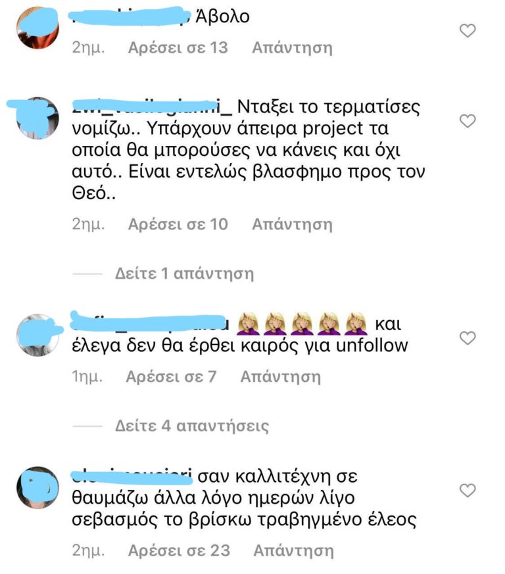The height and width of the screenshot is (574, 505).
Task: Open avatar of the "σαν καλλιτέχνη" commenter
Action: click(x=37, y=487)
